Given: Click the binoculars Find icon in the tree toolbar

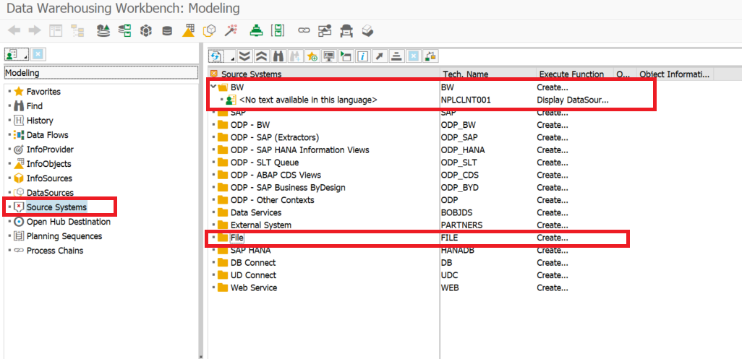Looking at the screenshot, I should (278, 56).
